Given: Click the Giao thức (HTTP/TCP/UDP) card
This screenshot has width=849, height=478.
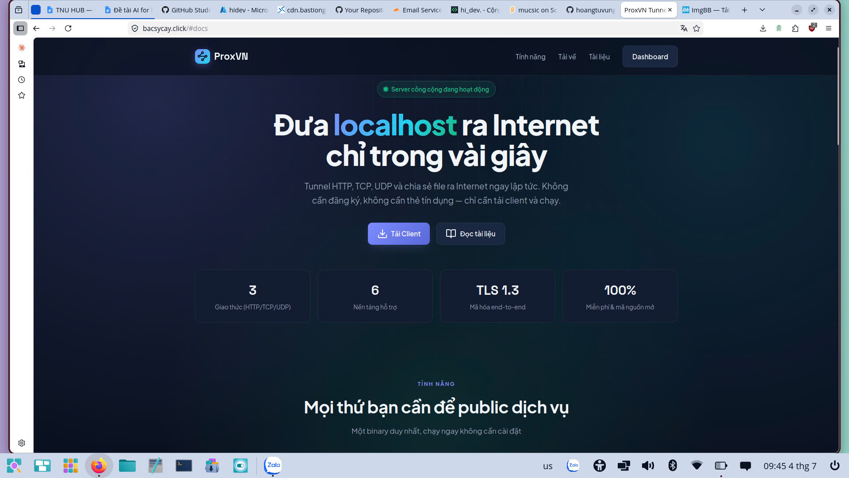Looking at the screenshot, I should [x=252, y=296].
